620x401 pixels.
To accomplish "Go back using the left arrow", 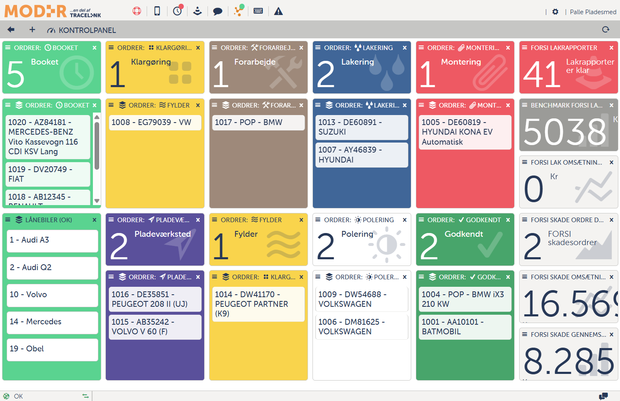I will pos(11,30).
